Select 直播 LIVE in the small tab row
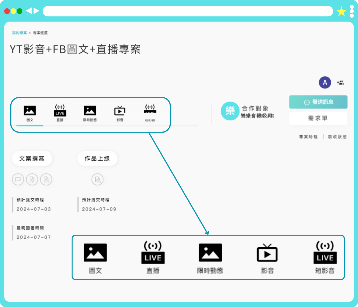This screenshot has width=358, height=307. point(60,113)
